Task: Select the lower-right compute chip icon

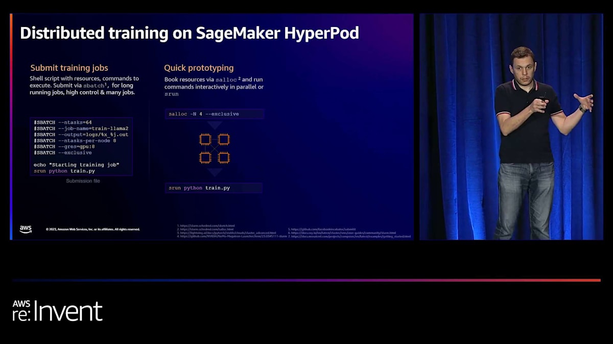Action: 224,157
